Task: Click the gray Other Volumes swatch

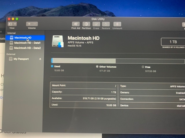Action: [x=97, y=66]
